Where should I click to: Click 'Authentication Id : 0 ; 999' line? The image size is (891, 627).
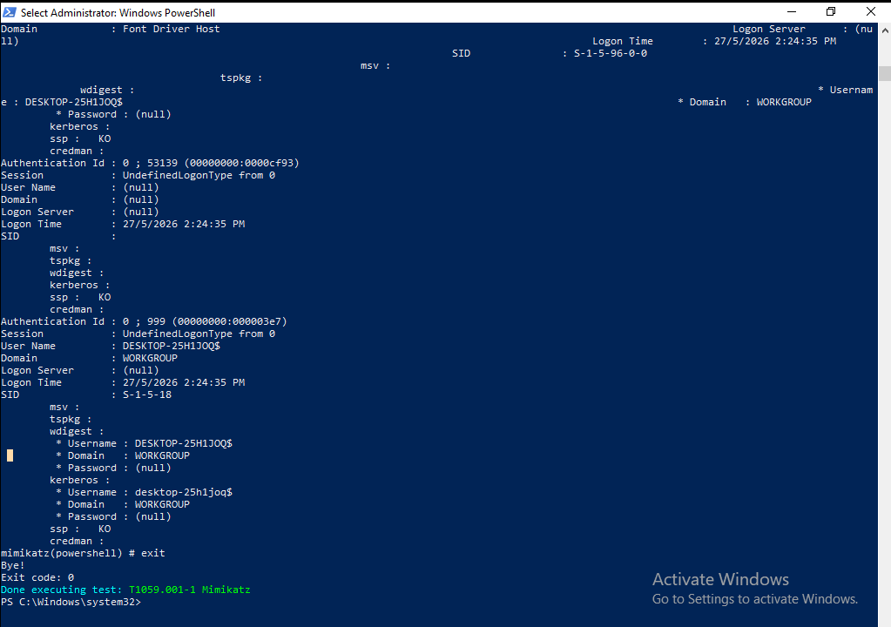[144, 321]
